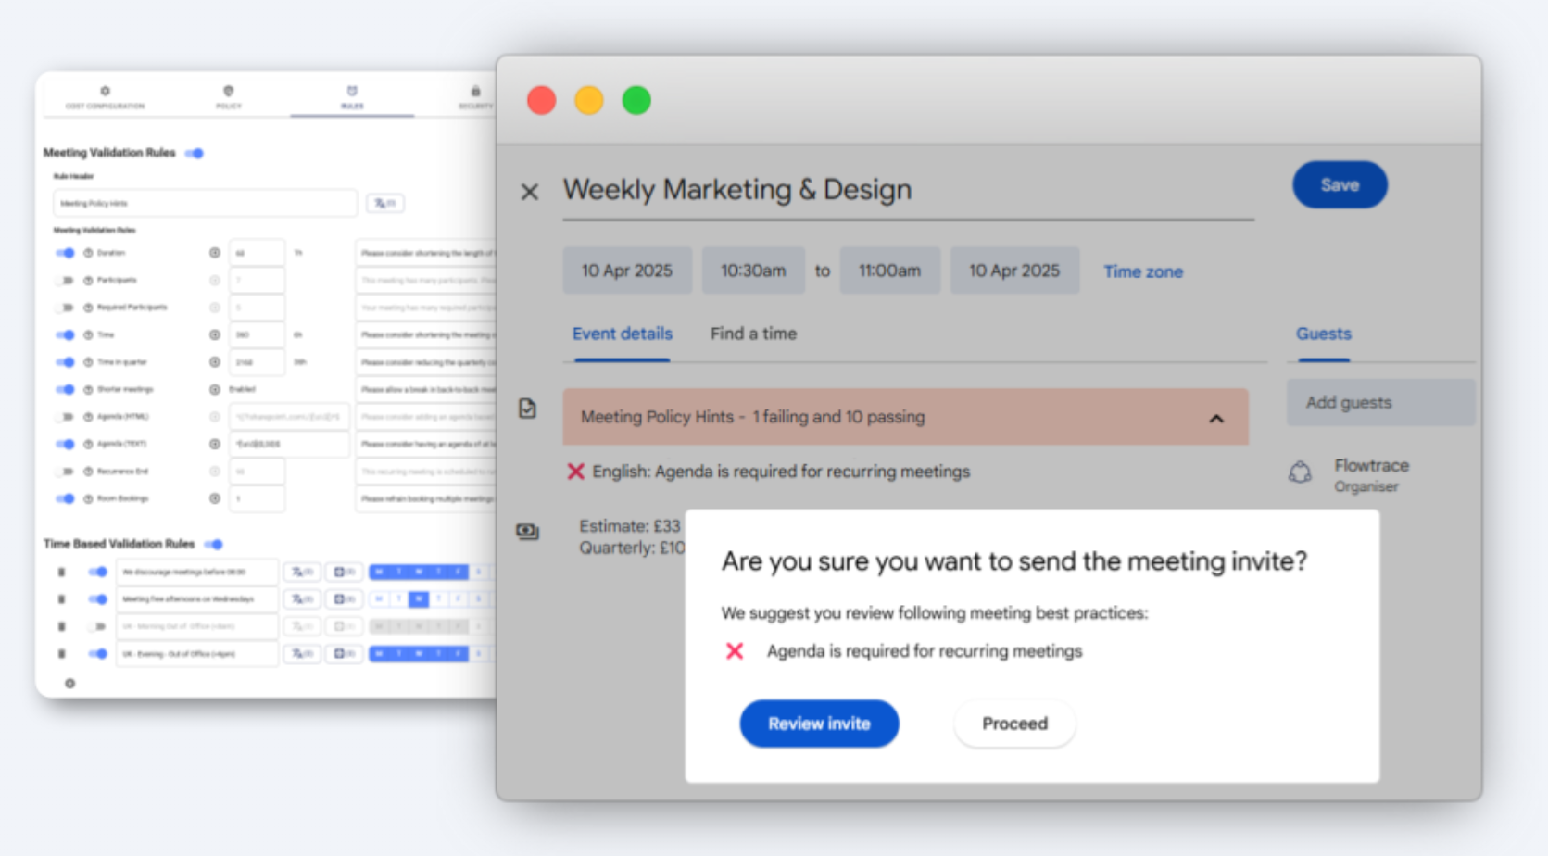
Task: Delete the 'Meeting free afternoons on Wednesdays' rule
Action: coord(62,599)
